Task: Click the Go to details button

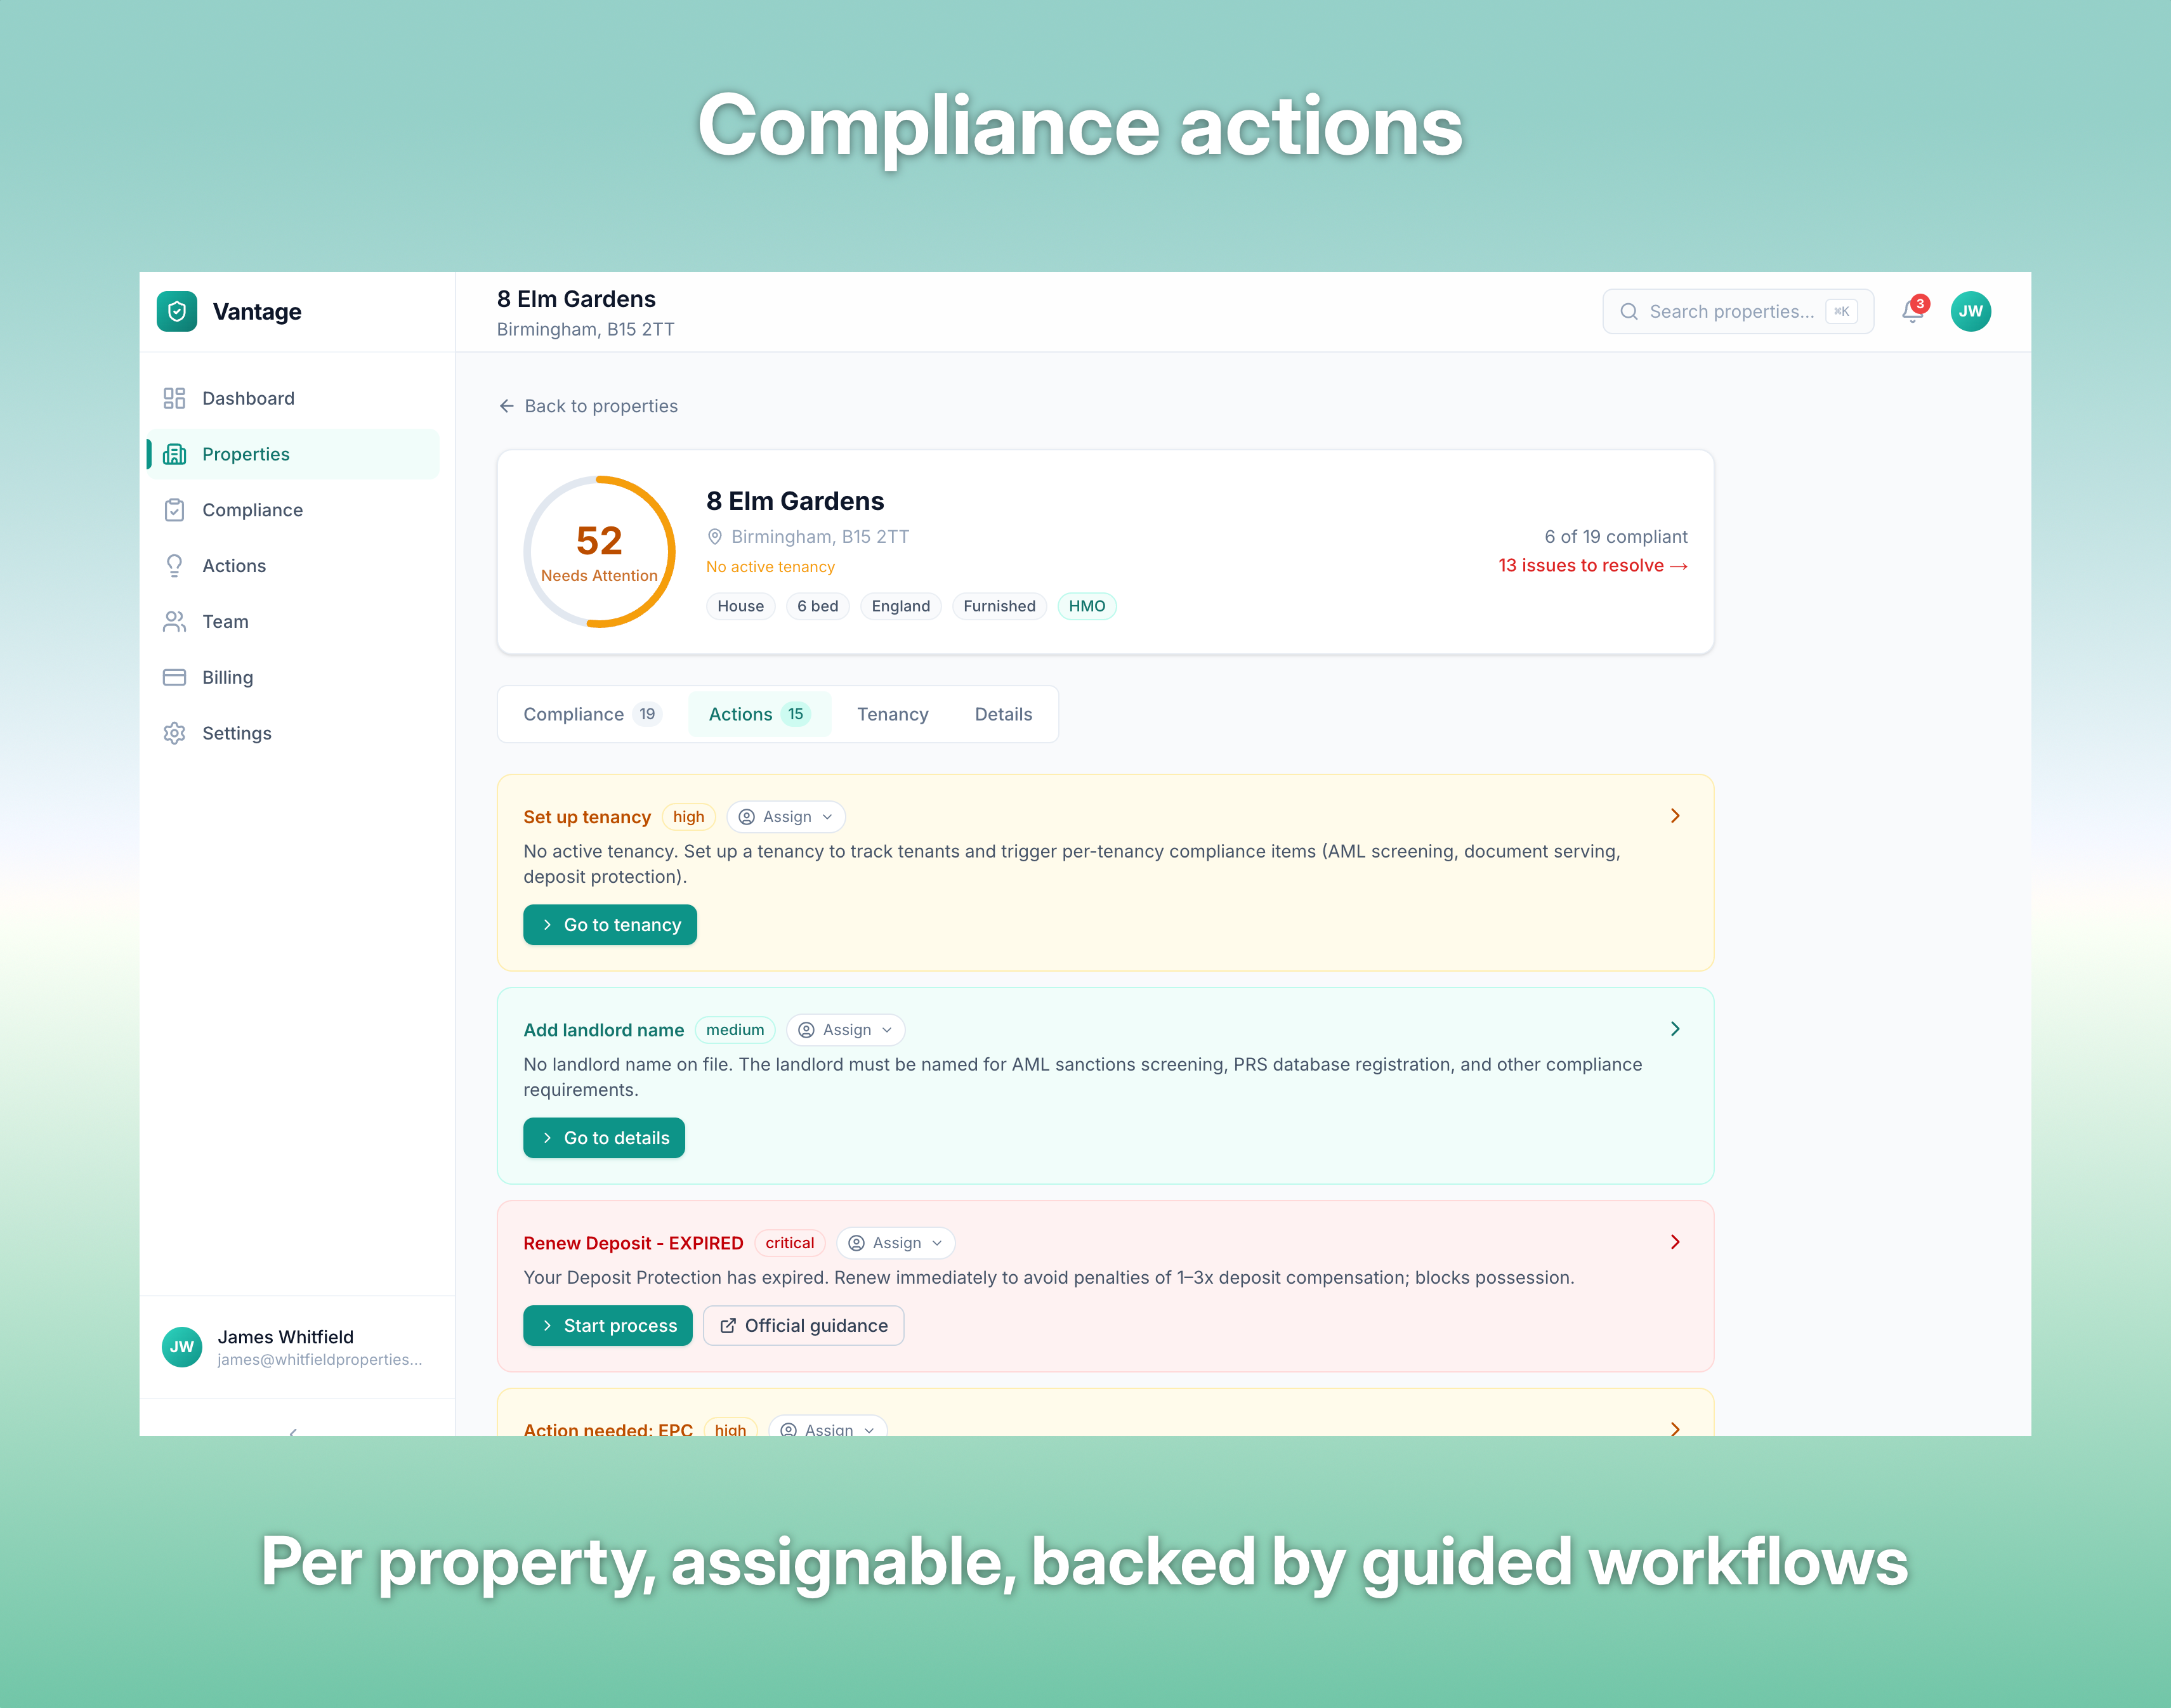Action: [604, 1138]
